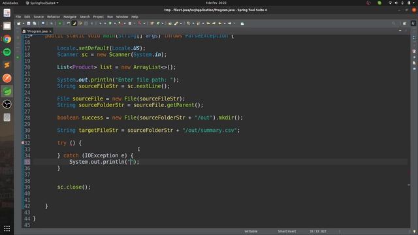Toggle the highlighted Mark Occurrences pencil
This screenshot has width=418, height=235.
point(74,23)
